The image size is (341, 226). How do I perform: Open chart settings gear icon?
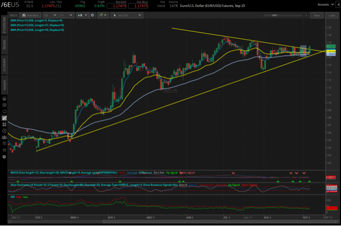point(92,15)
